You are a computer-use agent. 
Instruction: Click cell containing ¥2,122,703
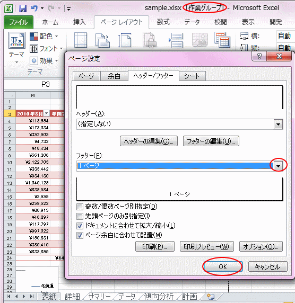click(x=33, y=162)
